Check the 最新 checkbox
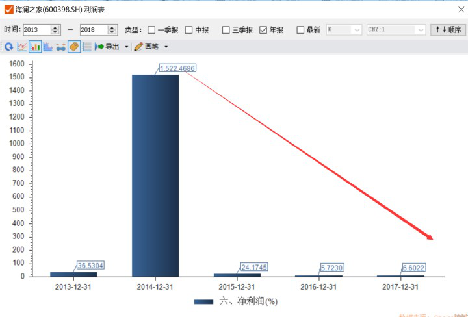This screenshot has width=468, height=317. pos(300,30)
